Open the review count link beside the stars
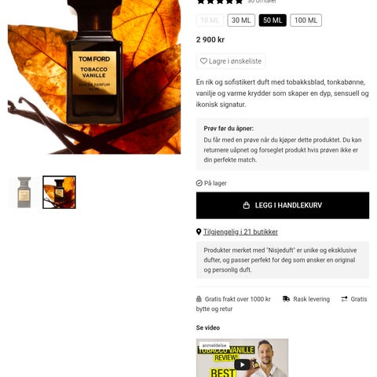The width and height of the screenshot is (377, 377). 262,2
